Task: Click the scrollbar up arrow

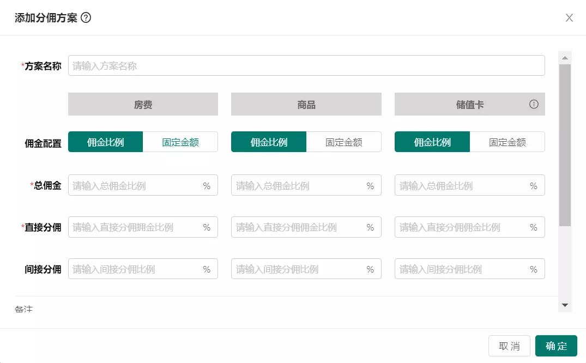Action: [x=565, y=57]
